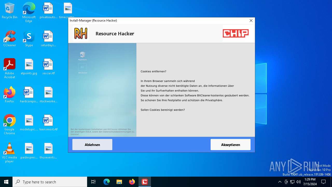Screen dimensions: 332x187
Task: Click the volume tray icon
Action: coord(299,182)
